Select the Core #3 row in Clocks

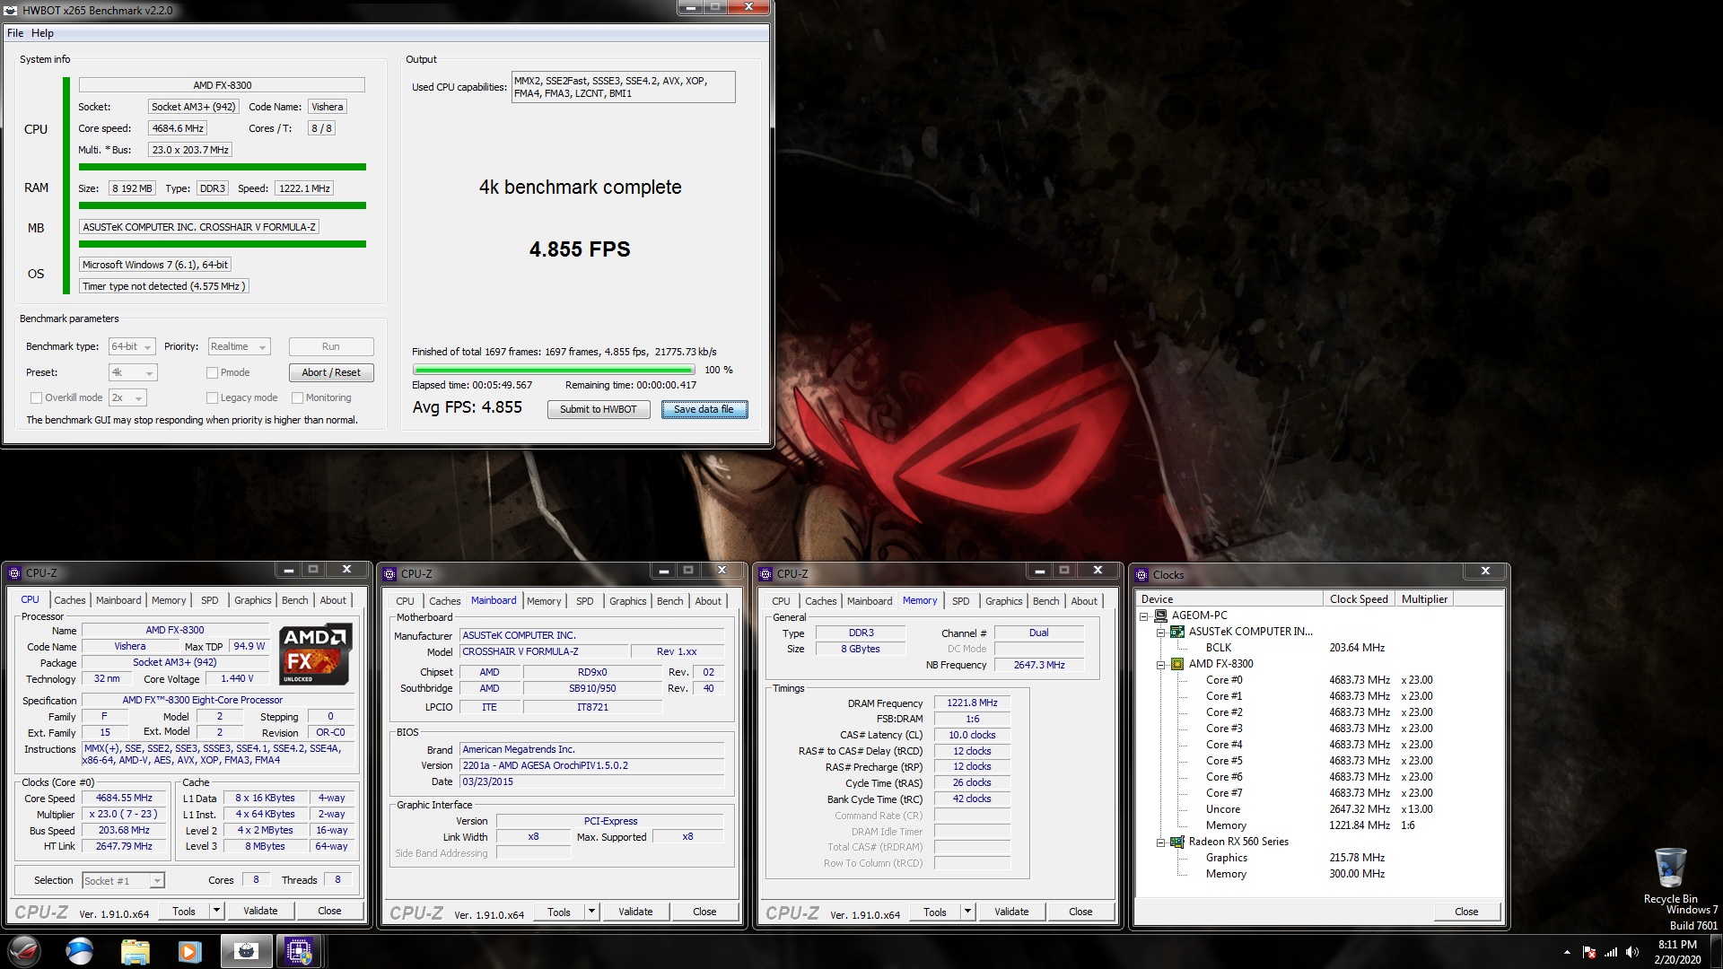1319,729
